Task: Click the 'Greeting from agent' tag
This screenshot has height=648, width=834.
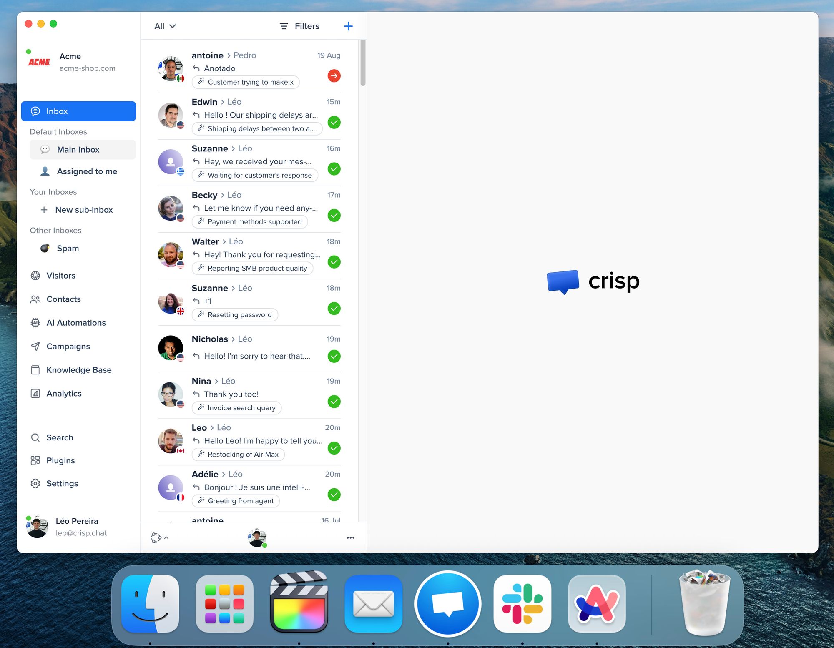Action: click(x=236, y=501)
